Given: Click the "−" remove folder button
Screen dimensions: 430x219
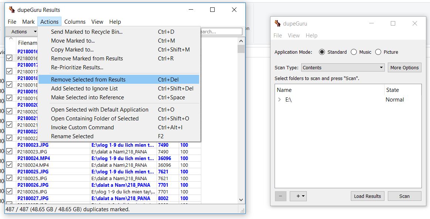Looking at the screenshot, I should coord(280,196).
